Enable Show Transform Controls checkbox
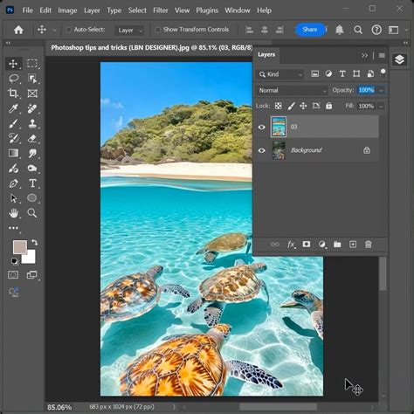This screenshot has height=414, width=414. (158, 30)
